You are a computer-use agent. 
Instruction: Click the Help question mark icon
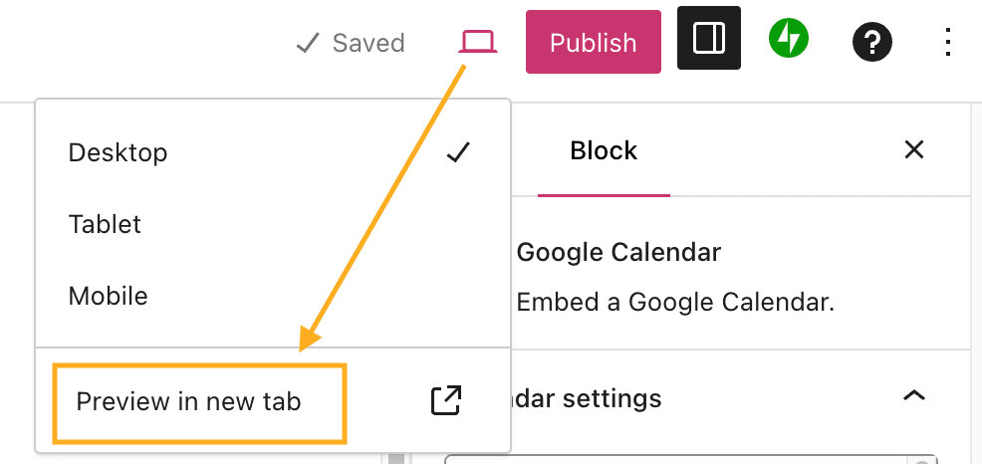[872, 42]
